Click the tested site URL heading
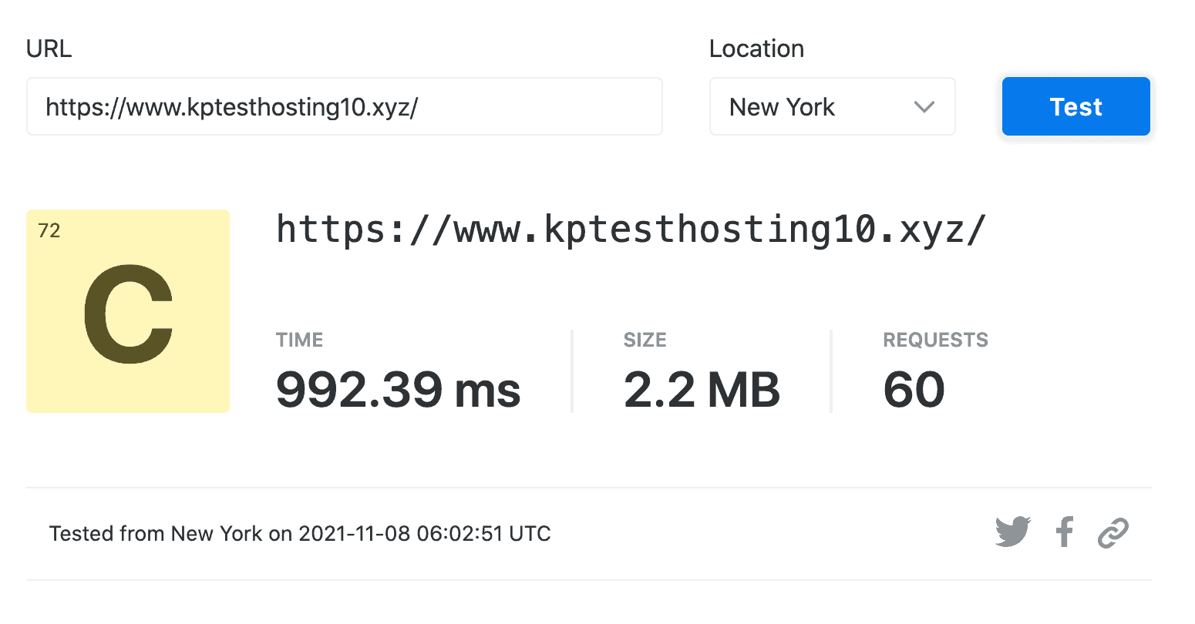 [x=631, y=230]
